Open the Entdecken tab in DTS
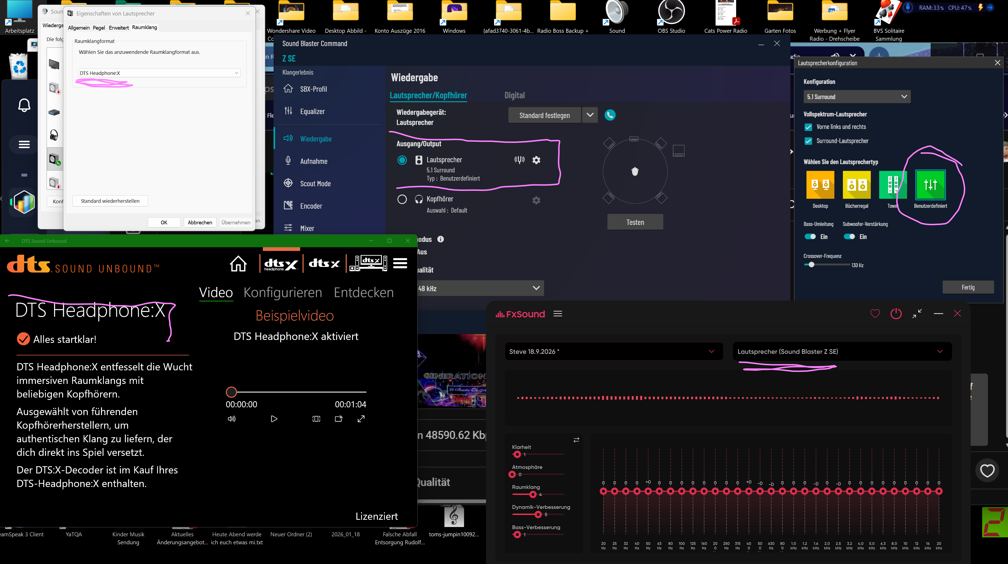Image resolution: width=1008 pixels, height=564 pixels. point(363,292)
